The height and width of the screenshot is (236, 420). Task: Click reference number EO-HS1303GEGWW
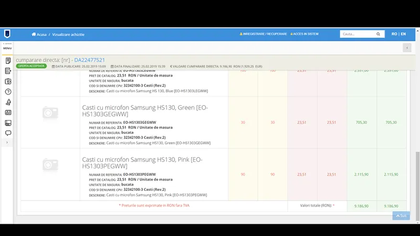140,122
